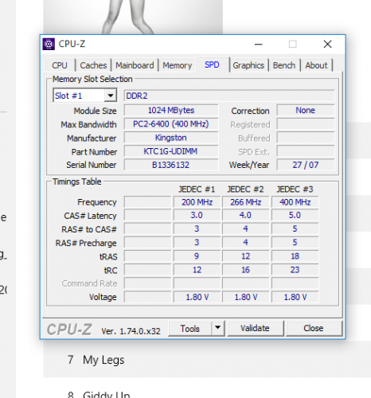Viewport: 371px width, 398px height.
Task: Open the CPU tab
Action: pyautogui.click(x=60, y=65)
